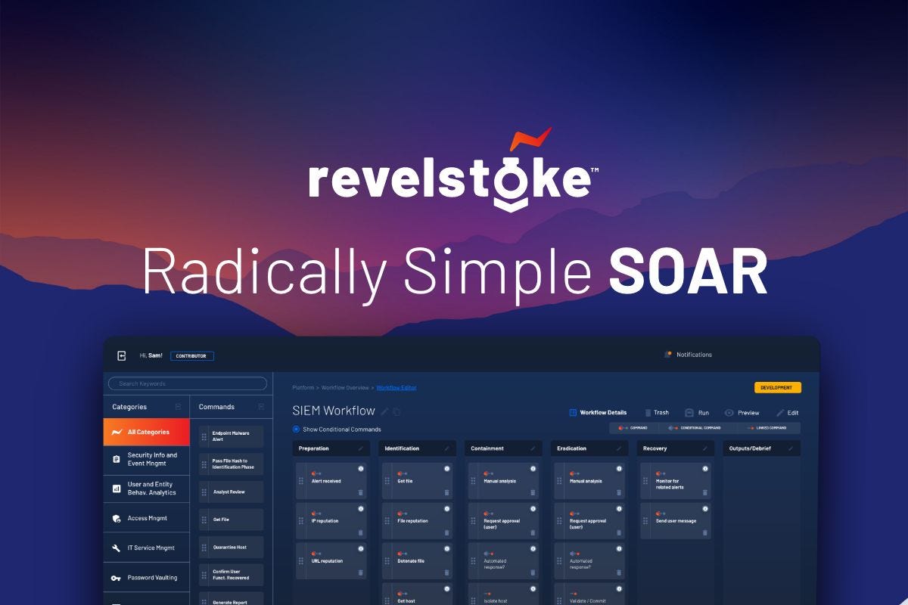Click drag handle of Endpoint Malware Alert command

[204, 436]
